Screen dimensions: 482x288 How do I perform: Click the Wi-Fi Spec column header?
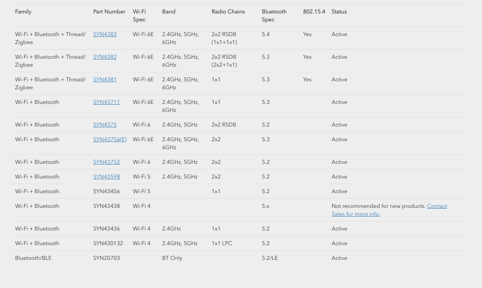140,15
